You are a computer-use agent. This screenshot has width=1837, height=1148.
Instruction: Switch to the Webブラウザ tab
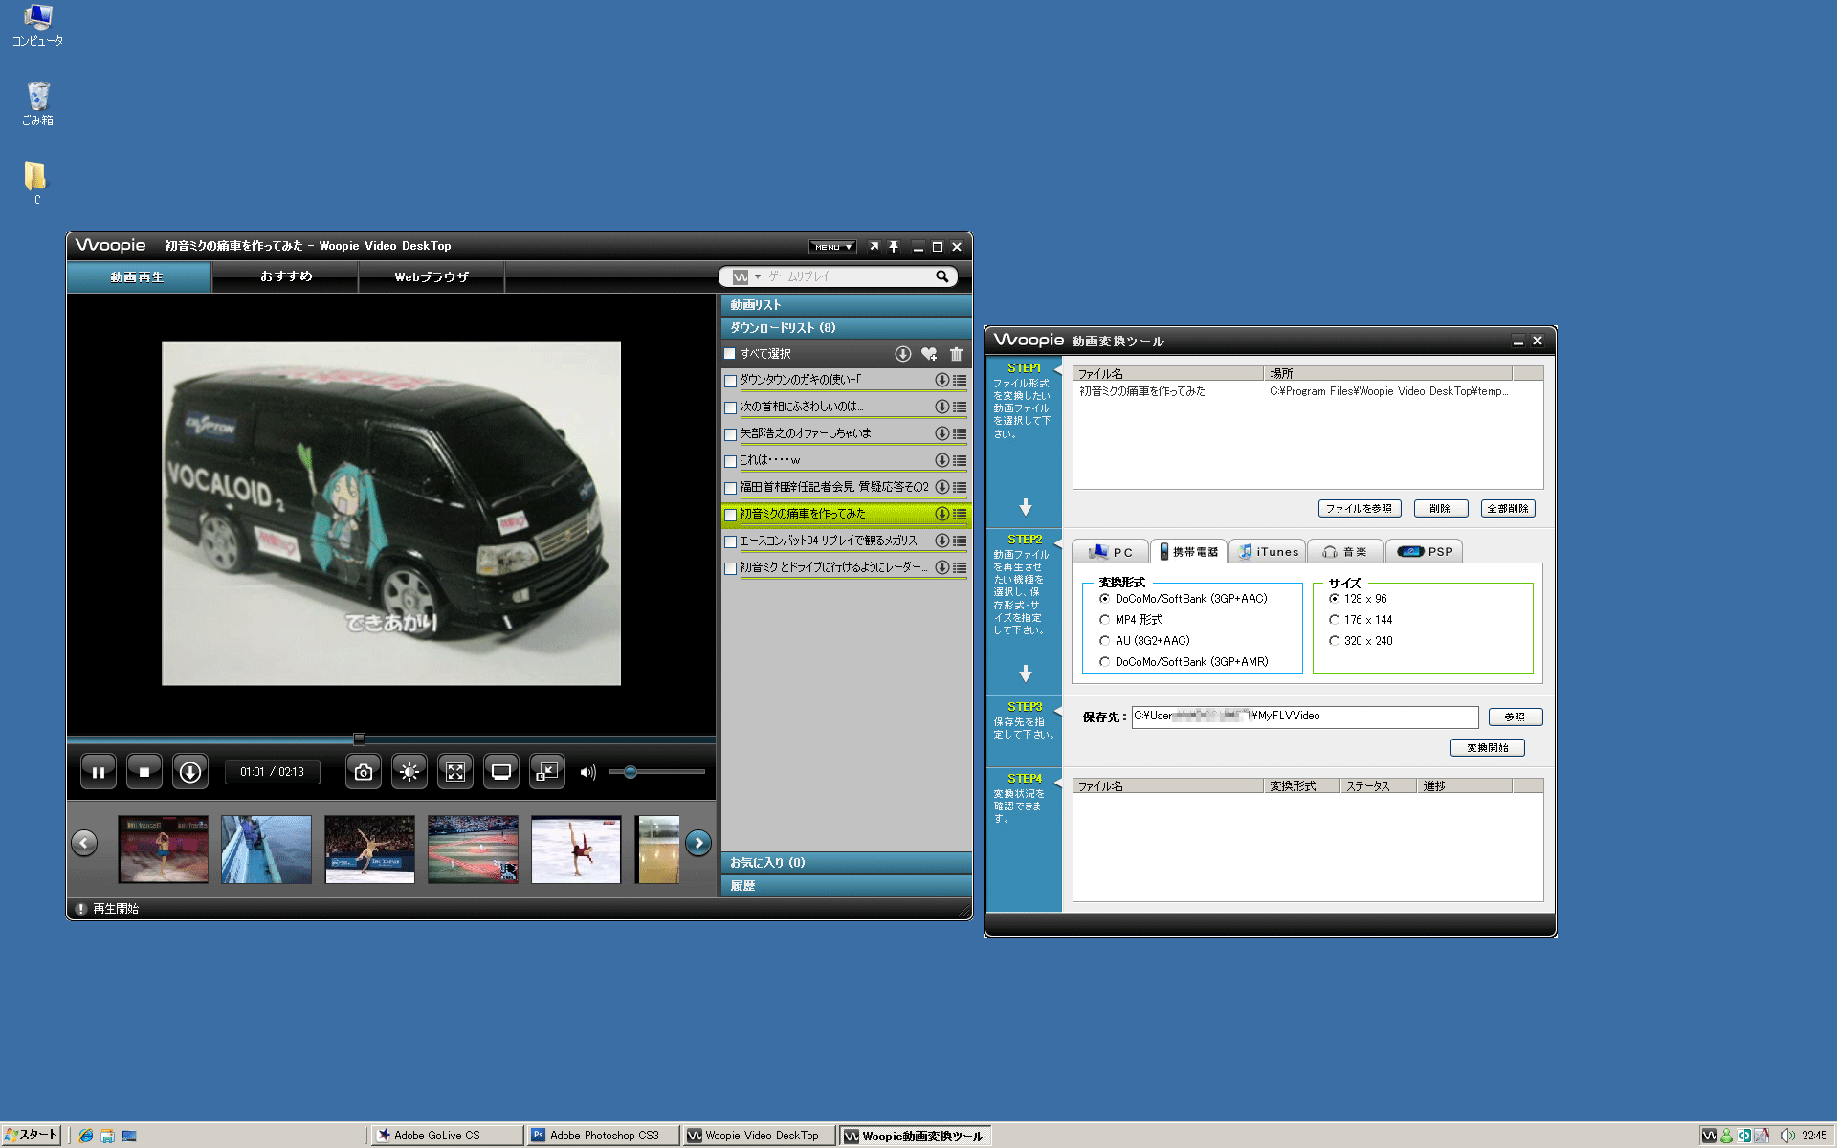432,276
